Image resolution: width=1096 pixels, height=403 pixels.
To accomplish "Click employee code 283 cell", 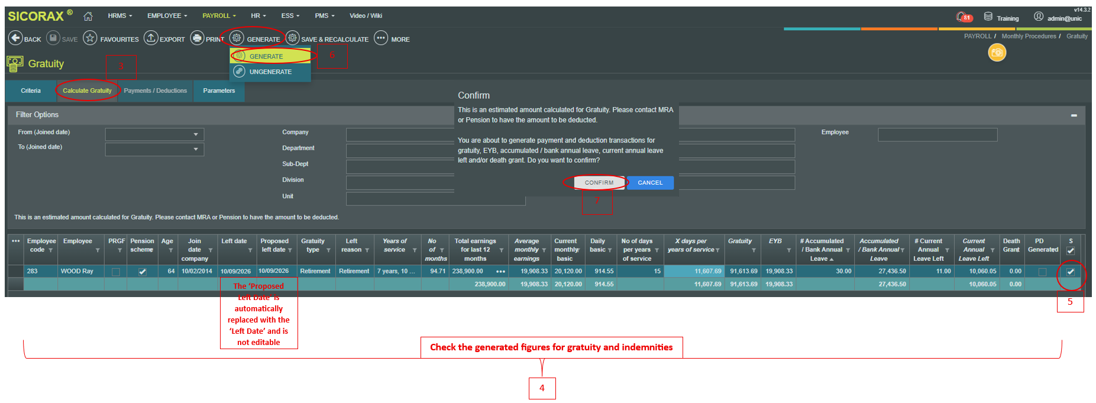I will click(40, 271).
